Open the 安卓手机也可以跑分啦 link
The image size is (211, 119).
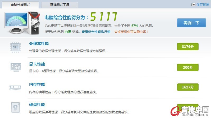click(131, 32)
